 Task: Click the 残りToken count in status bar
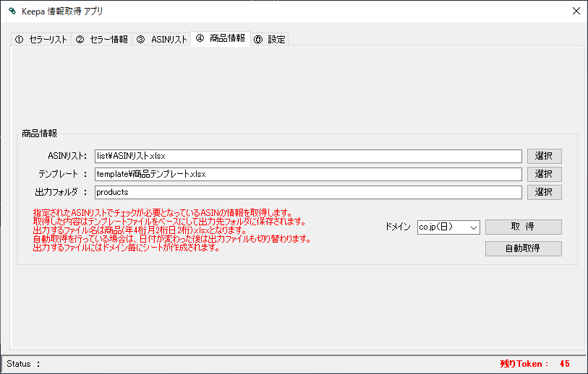point(535,363)
